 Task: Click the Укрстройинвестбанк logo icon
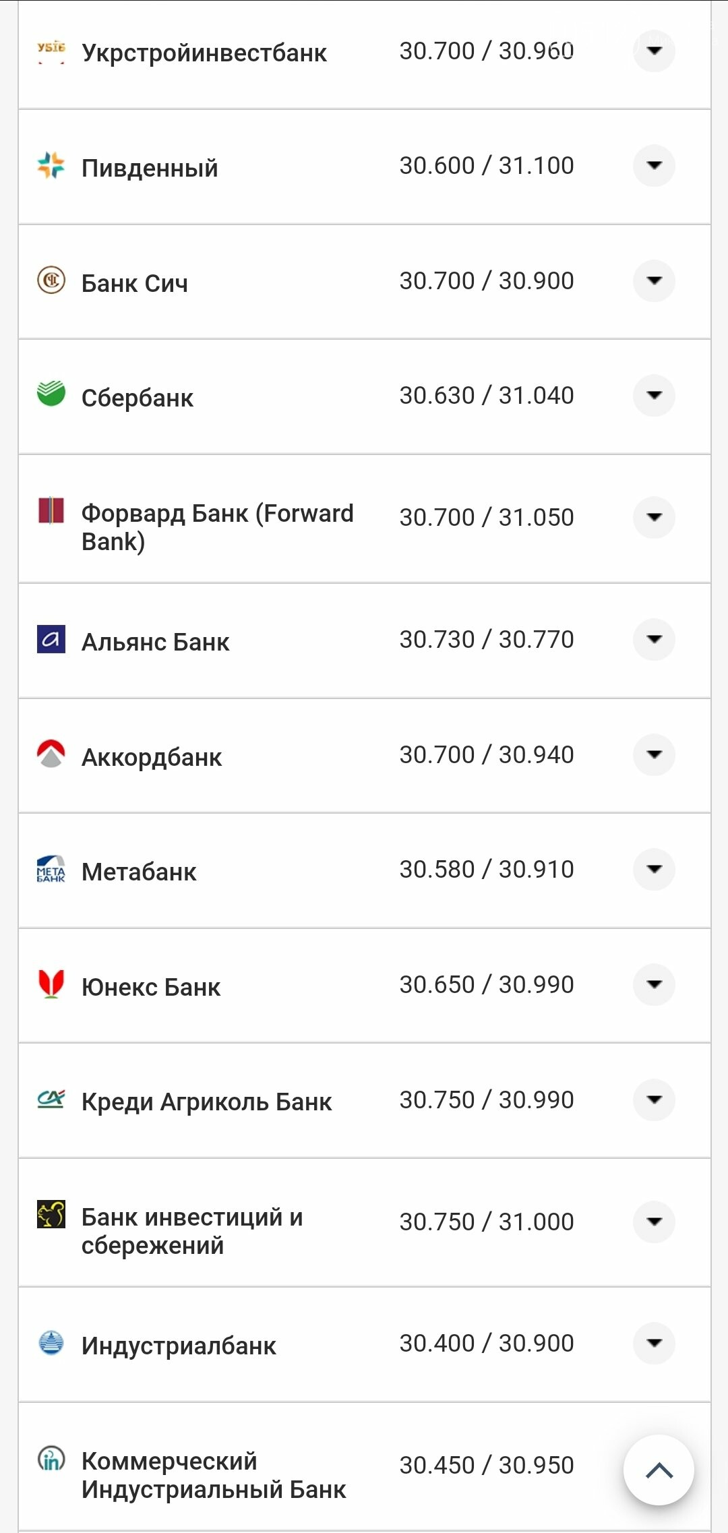point(51,51)
